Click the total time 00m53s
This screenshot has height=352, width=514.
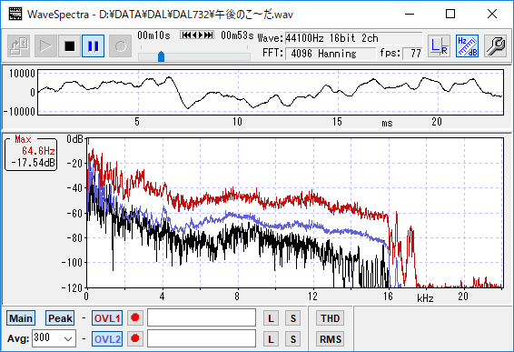[x=237, y=35]
